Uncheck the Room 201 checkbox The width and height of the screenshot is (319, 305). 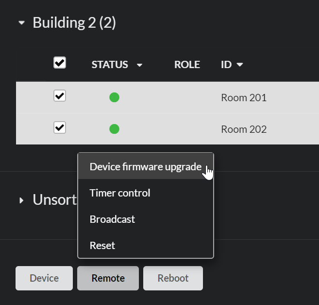pyautogui.click(x=60, y=96)
